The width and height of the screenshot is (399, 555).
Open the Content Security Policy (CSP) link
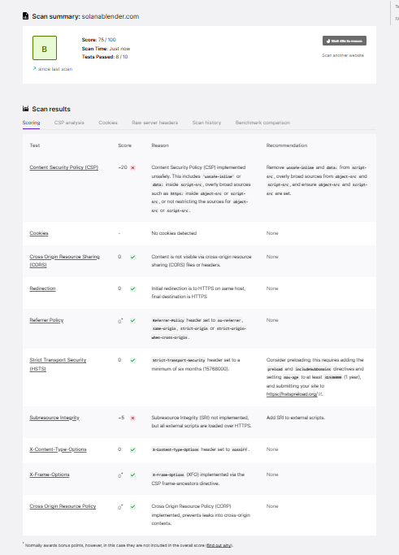click(x=64, y=167)
